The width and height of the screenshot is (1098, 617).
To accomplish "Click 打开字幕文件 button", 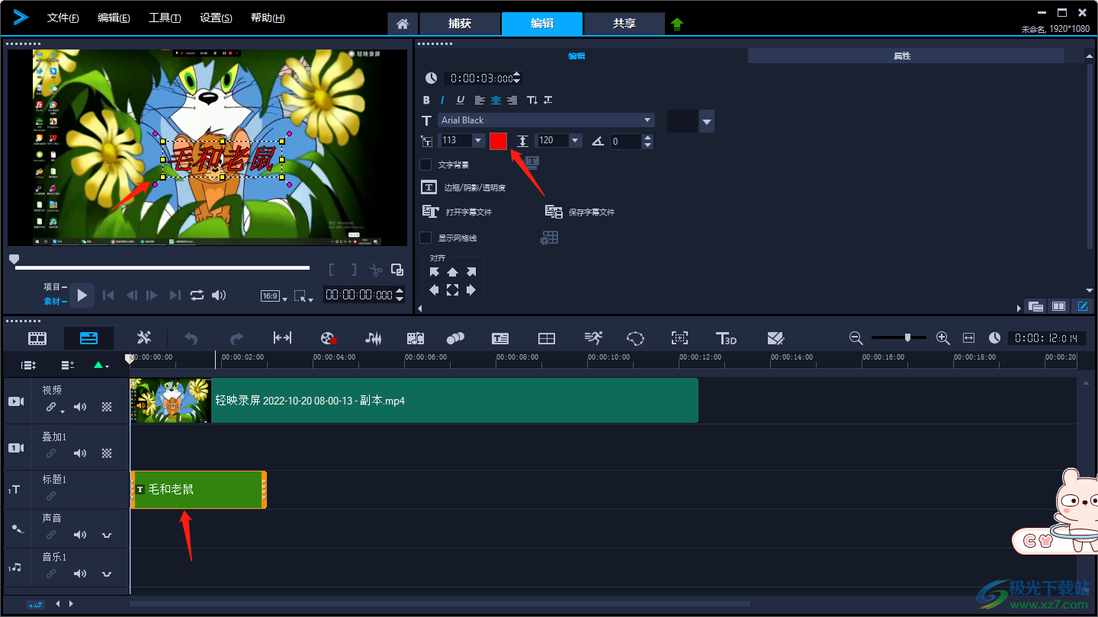I will coord(457,212).
